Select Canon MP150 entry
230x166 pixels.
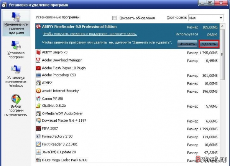click(127, 99)
